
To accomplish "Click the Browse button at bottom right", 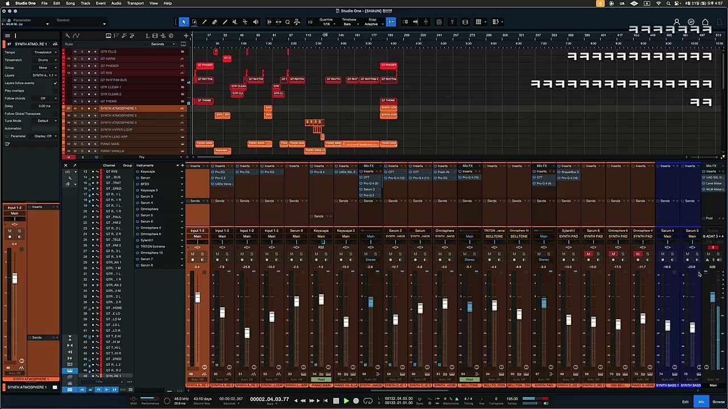I will coord(718,402).
